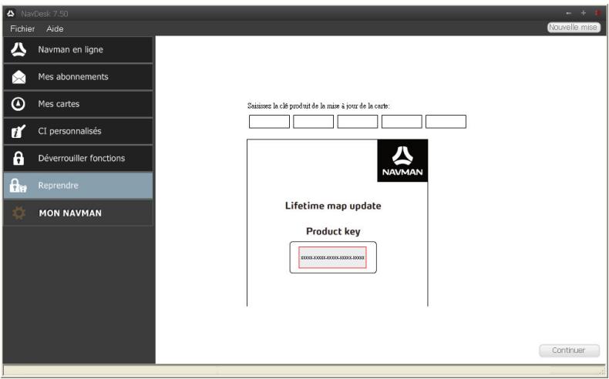
Task: Click the Nouvelle mise button
Action: point(574,27)
